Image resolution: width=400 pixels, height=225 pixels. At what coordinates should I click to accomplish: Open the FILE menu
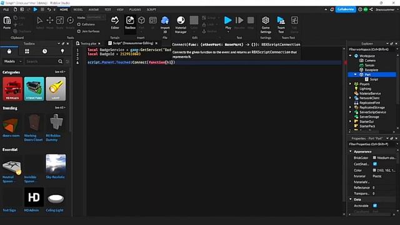click(x=6, y=9)
